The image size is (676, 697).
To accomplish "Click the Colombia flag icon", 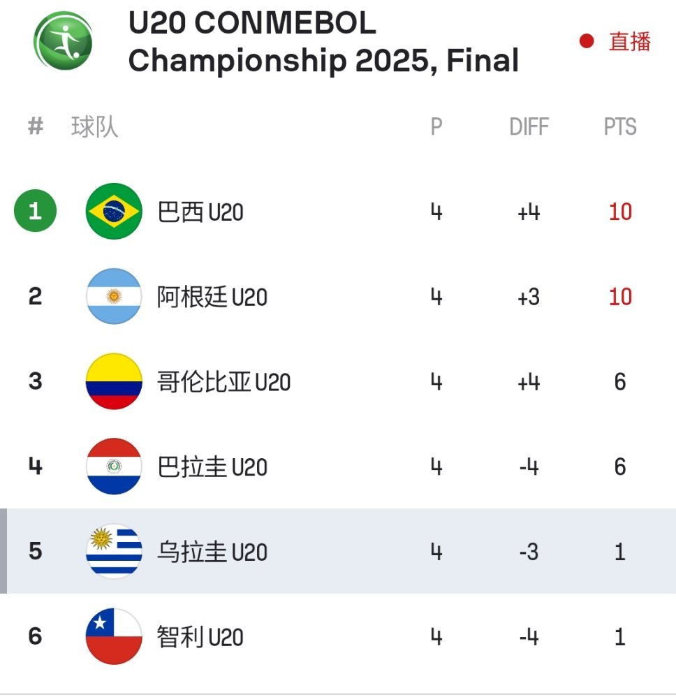I will pos(114,381).
